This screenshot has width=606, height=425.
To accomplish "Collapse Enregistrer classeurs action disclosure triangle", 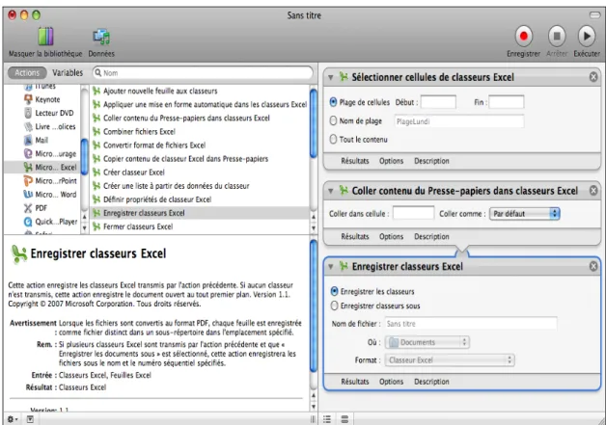I will [331, 266].
